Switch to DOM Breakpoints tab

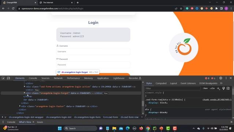tap(208, 83)
